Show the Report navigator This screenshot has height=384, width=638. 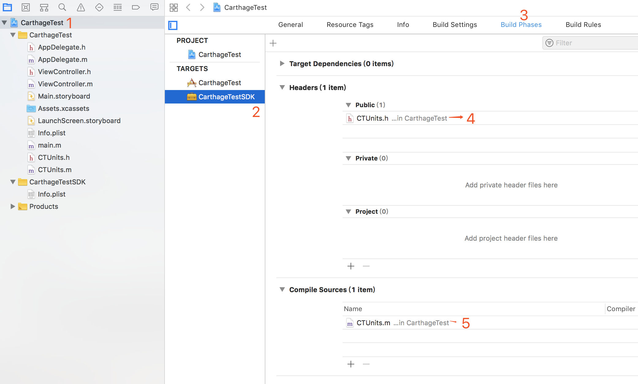[154, 7]
